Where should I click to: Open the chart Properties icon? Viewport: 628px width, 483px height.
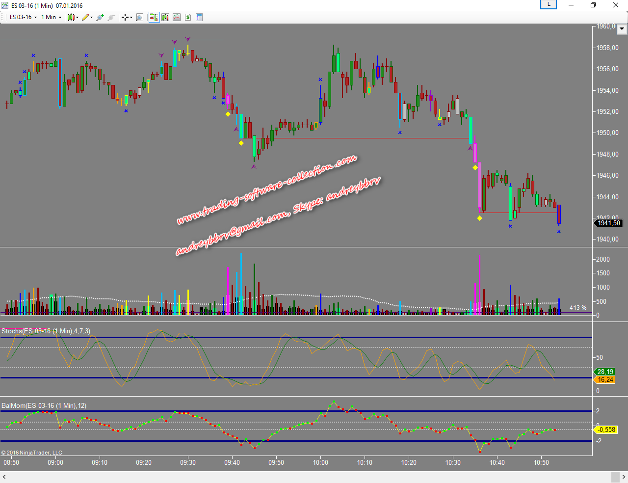199,17
